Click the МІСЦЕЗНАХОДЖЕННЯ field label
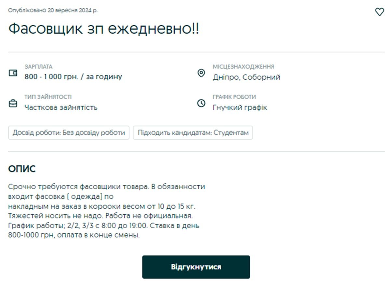Viewport: 390px width, 288px height. pos(243,67)
